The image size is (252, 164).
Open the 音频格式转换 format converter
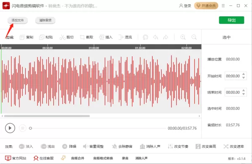103,158
